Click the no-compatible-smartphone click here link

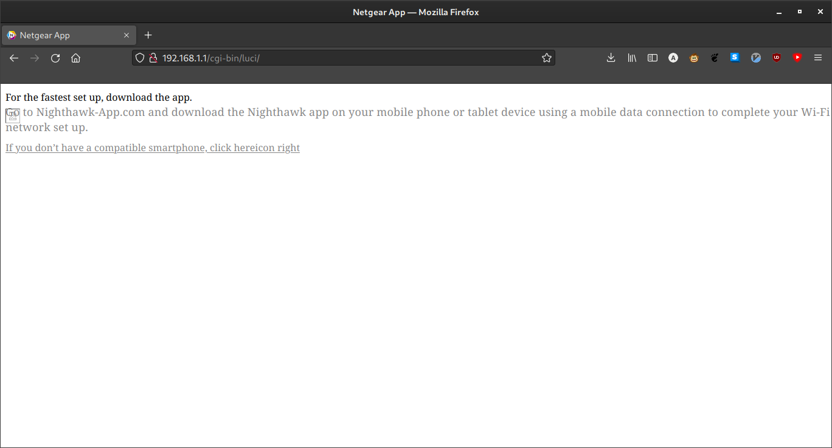(x=153, y=148)
